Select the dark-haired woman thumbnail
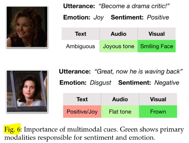Image resolution: width=189 pixels, height=143 pixels. click(27, 91)
